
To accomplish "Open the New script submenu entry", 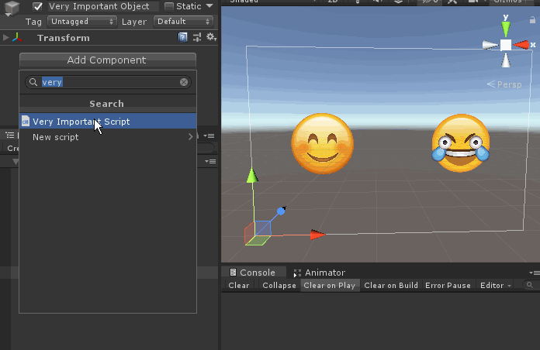I will 108,137.
